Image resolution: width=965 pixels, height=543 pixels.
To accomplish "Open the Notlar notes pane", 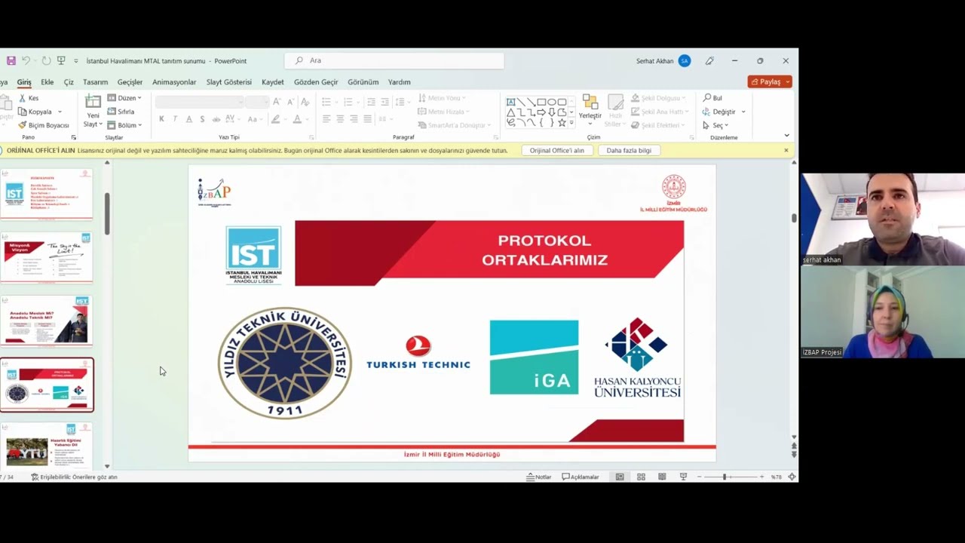I will pyautogui.click(x=539, y=477).
